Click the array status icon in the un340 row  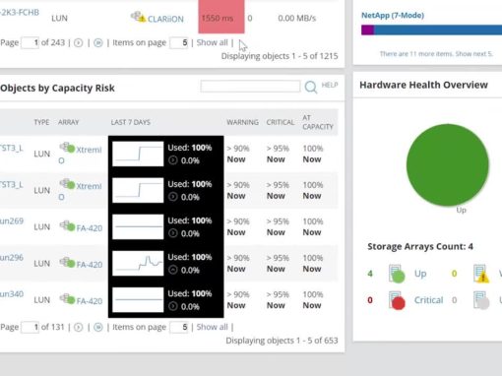click(x=68, y=298)
